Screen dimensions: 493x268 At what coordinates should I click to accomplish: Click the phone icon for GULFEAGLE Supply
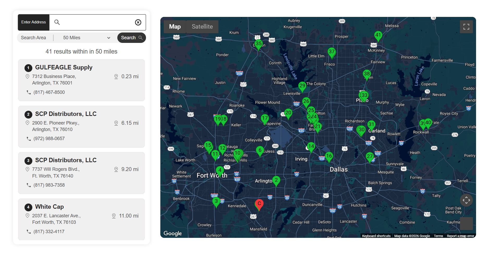pyautogui.click(x=29, y=92)
